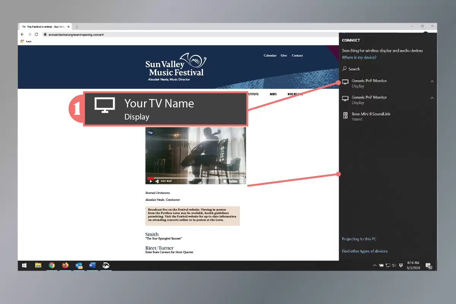Play the embedded YouTube concert video
Image resolution: width=456 pixels, height=304 pixels.
(x=151, y=181)
